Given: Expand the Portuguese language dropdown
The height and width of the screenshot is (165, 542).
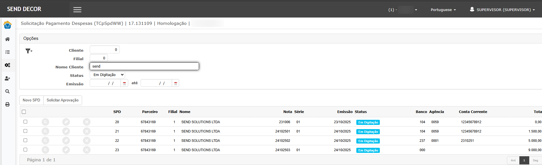Looking at the screenshot, I should pyautogui.click(x=443, y=10).
